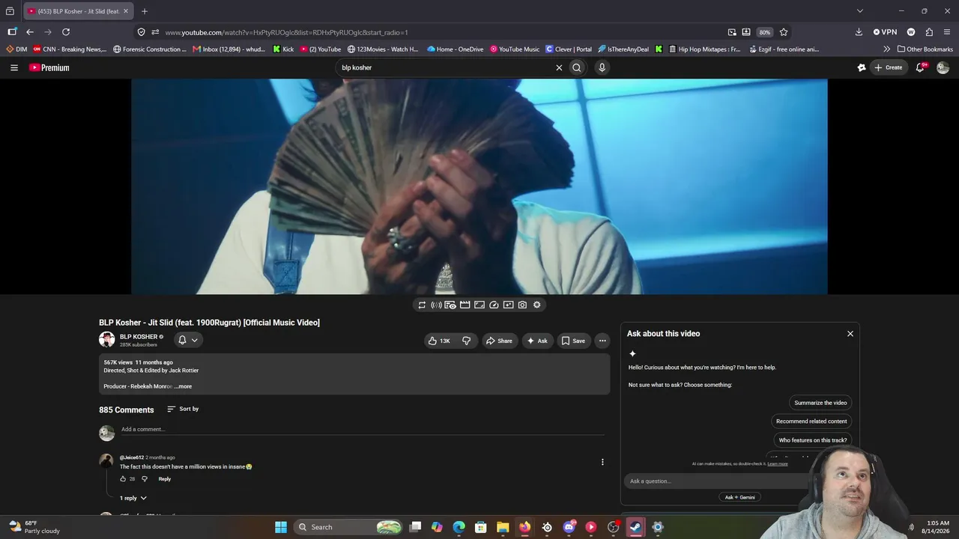Start voice search with the microphone
This screenshot has height=539, width=959.
pyautogui.click(x=602, y=67)
